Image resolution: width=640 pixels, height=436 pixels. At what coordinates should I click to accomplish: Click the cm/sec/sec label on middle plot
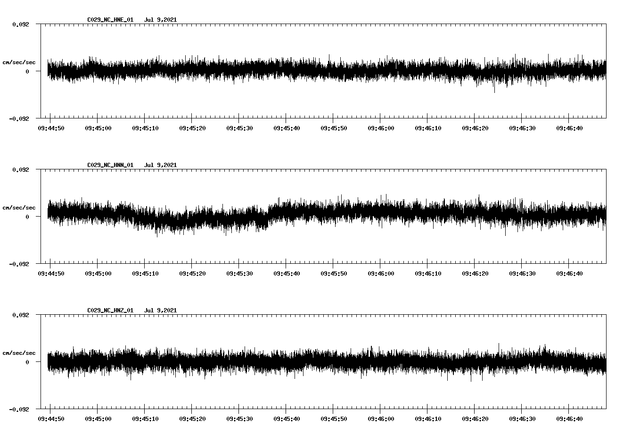[x=19, y=207]
